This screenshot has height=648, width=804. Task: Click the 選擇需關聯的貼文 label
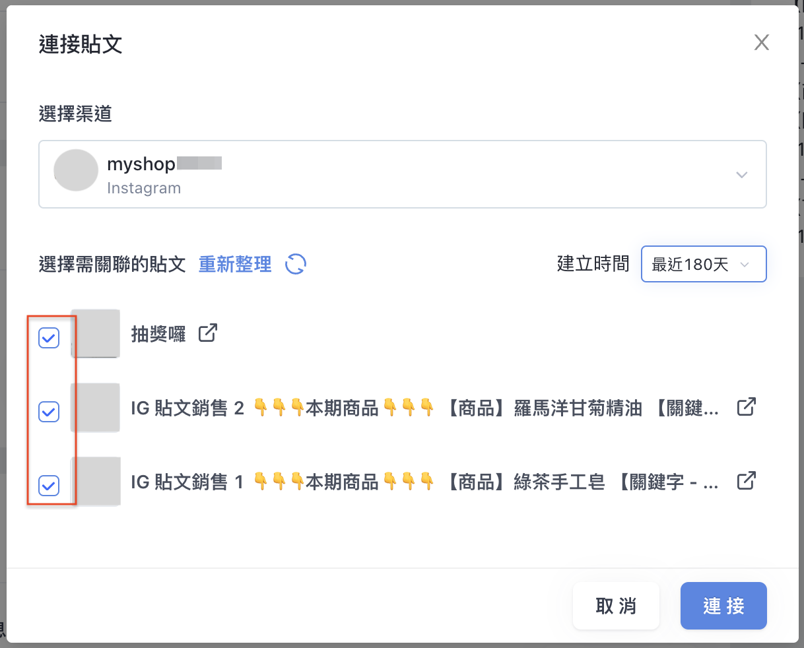(112, 265)
